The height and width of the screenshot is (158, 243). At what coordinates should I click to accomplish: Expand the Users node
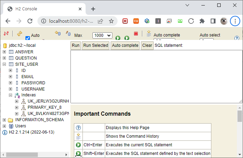pos(4,126)
